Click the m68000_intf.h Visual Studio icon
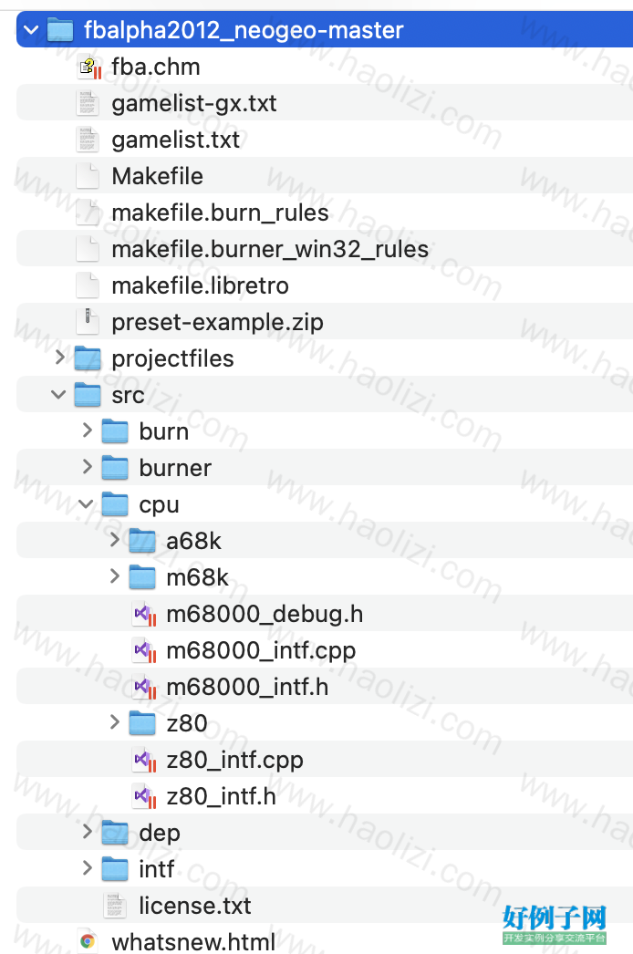633x954 pixels. [145, 688]
